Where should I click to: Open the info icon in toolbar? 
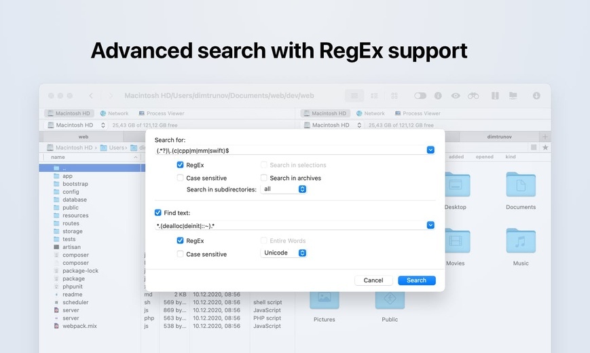coord(438,96)
